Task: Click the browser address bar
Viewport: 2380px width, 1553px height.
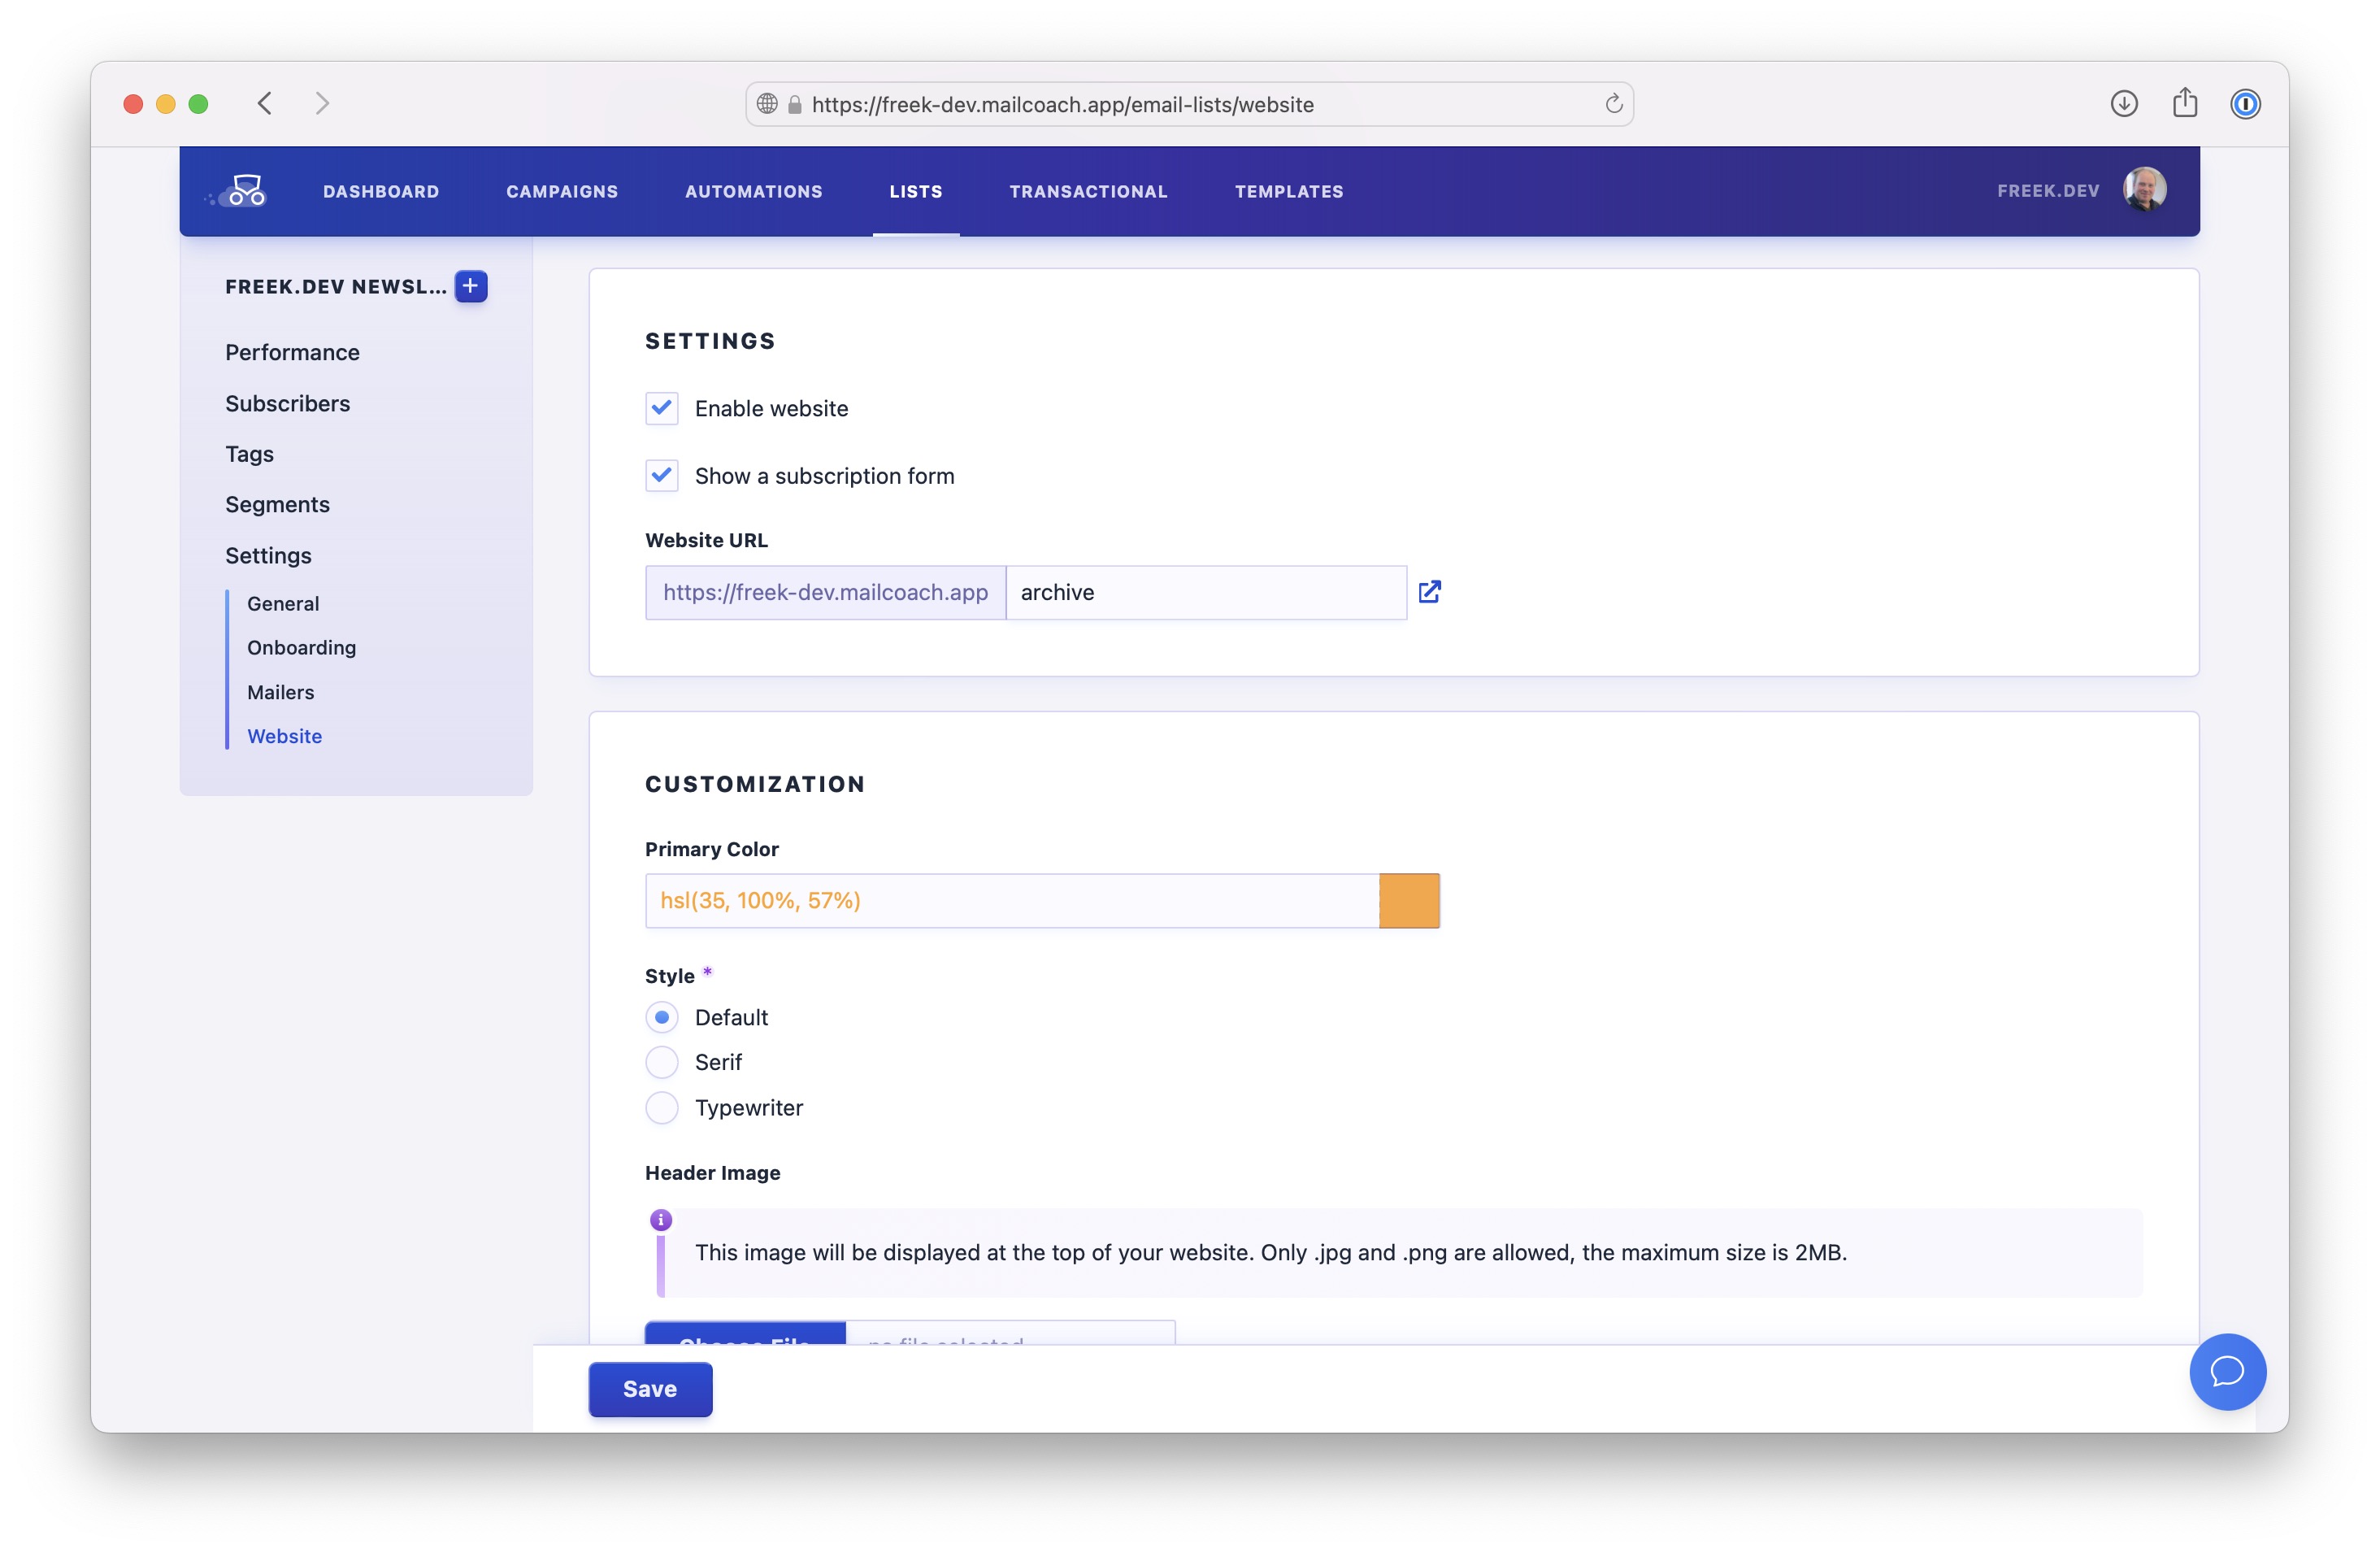Action: pyautogui.click(x=1189, y=104)
